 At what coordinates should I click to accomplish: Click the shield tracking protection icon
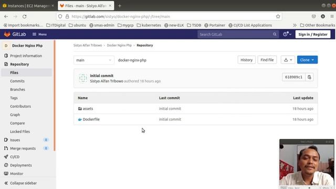click(60, 16)
